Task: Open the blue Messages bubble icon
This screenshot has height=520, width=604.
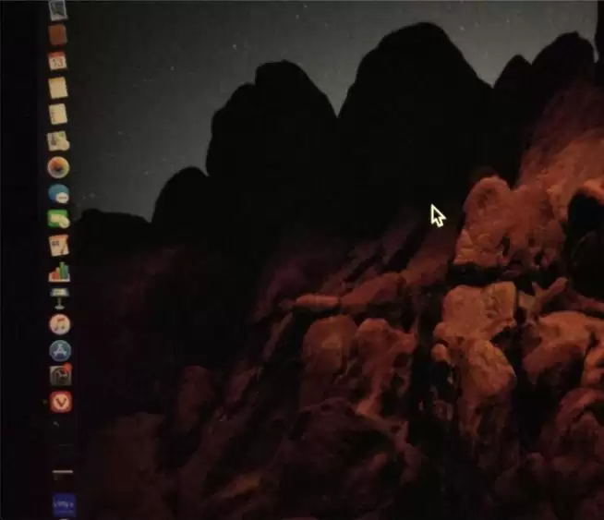Action: click(x=59, y=194)
